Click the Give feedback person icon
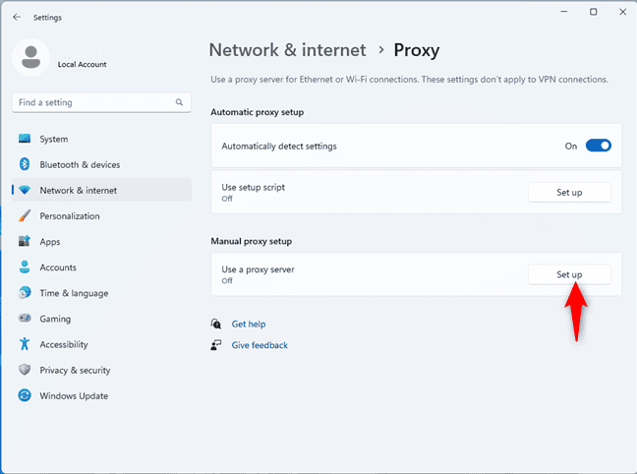The height and width of the screenshot is (474, 637). pyautogui.click(x=216, y=345)
